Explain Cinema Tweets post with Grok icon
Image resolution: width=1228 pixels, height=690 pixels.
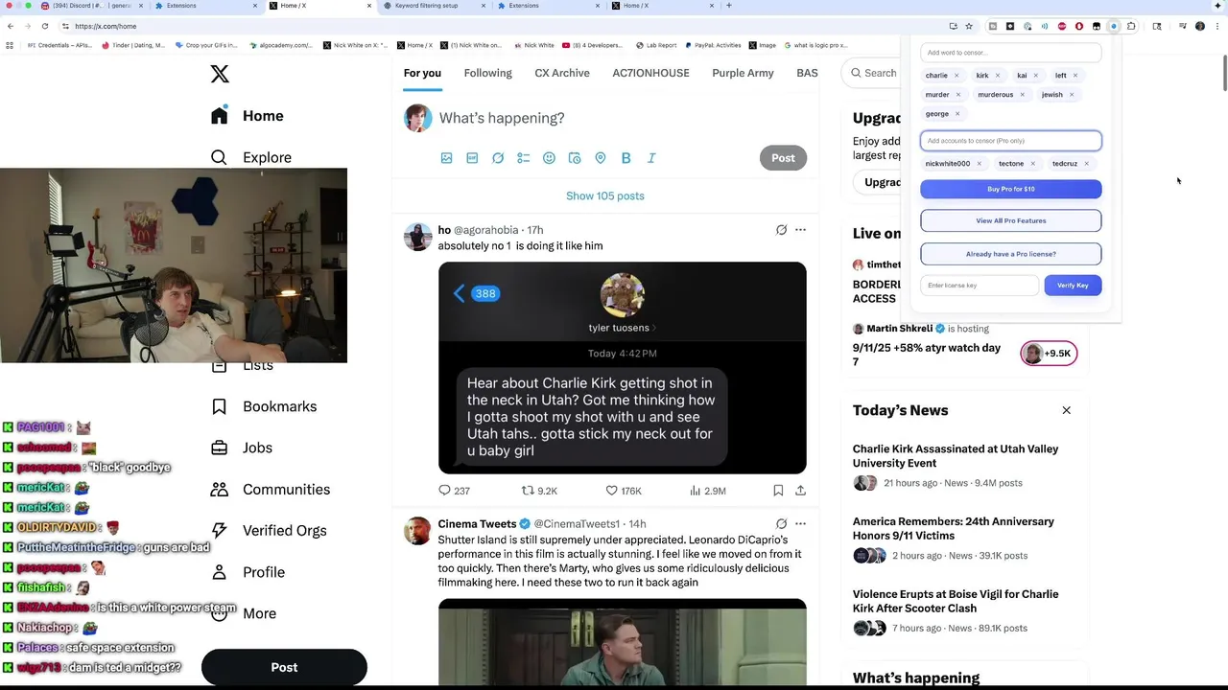[781, 524]
